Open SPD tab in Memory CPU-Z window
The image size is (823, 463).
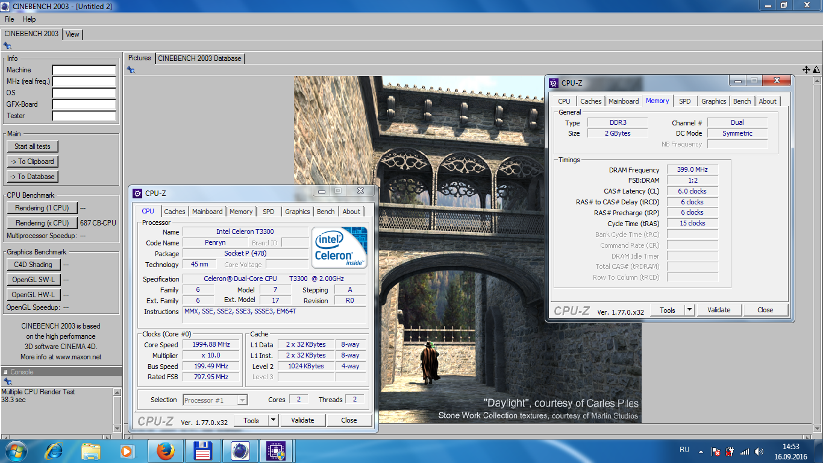tap(685, 101)
